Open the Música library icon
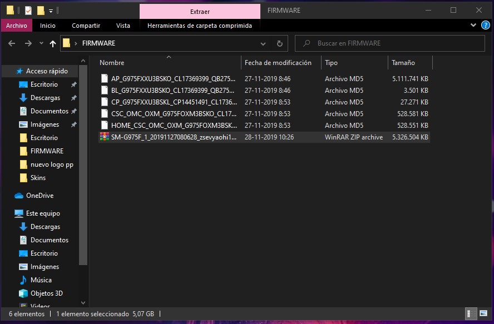 23,280
